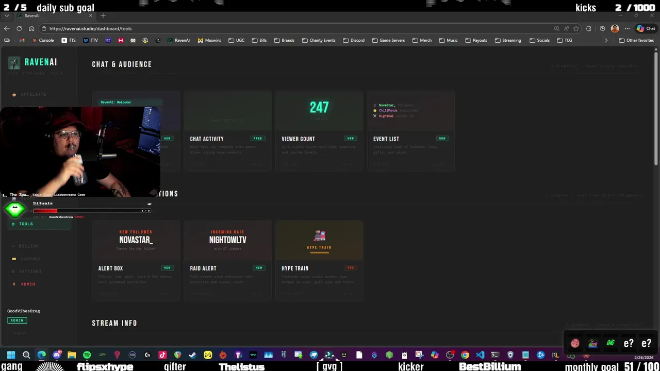Viewport: 660px width, 371px height.
Task: Open the Other favorites folder
Action: [x=636, y=40]
